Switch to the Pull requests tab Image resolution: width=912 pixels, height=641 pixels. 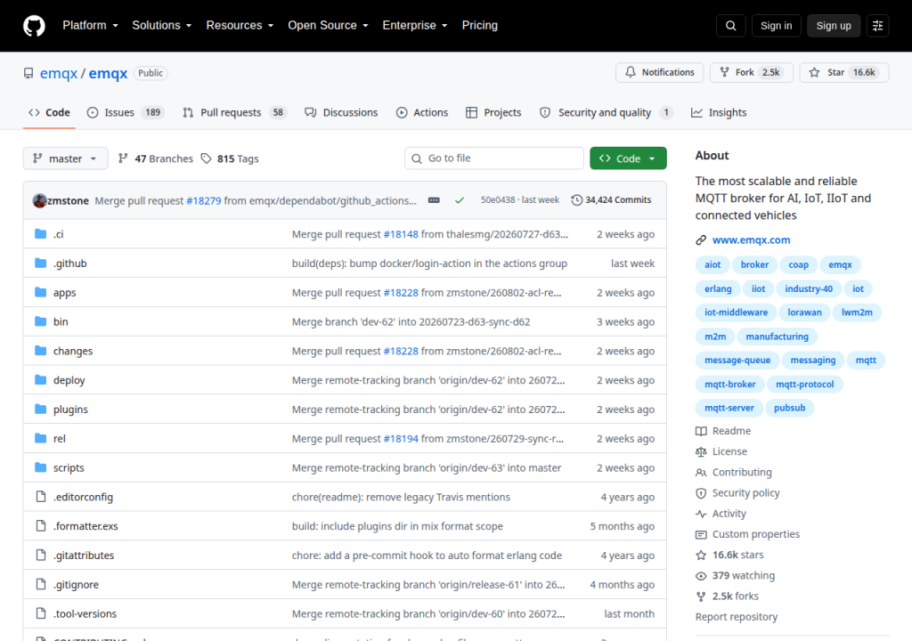(235, 112)
